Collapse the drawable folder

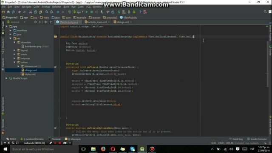pos(14,42)
